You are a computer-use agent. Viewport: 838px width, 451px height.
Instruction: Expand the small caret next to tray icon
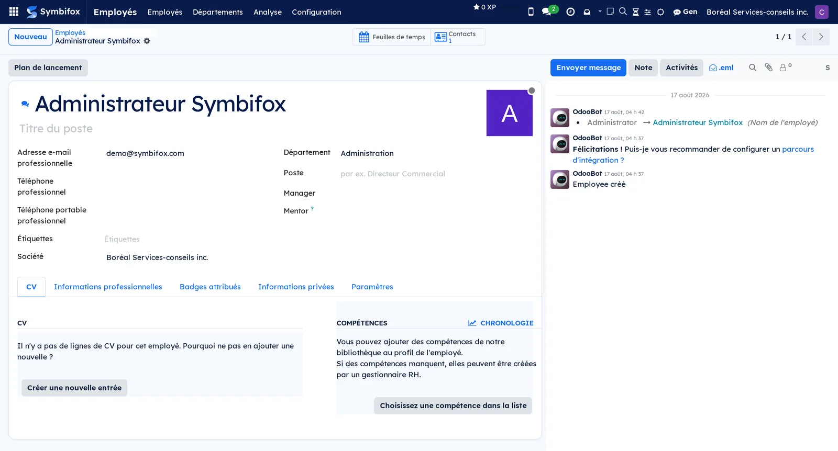click(600, 11)
